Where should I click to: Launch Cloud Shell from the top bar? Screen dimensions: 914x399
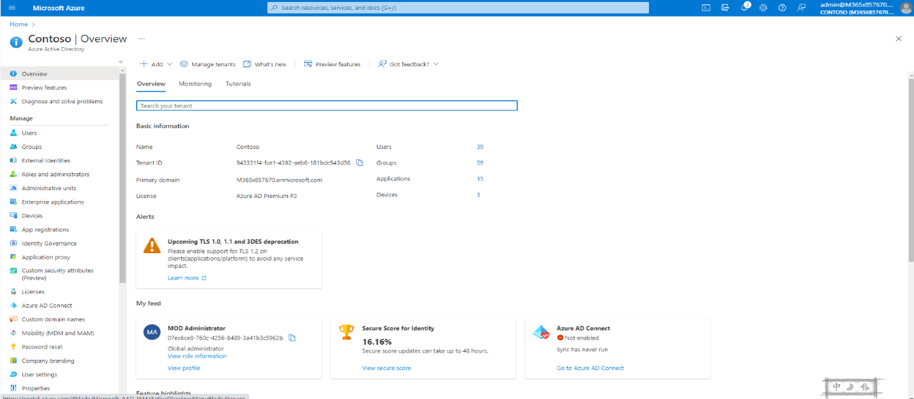pyautogui.click(x=706, y=8)
